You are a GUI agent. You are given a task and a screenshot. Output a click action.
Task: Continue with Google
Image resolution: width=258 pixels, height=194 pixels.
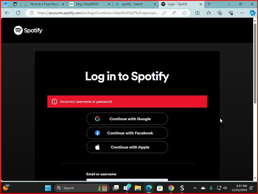(x=127, y=119)
